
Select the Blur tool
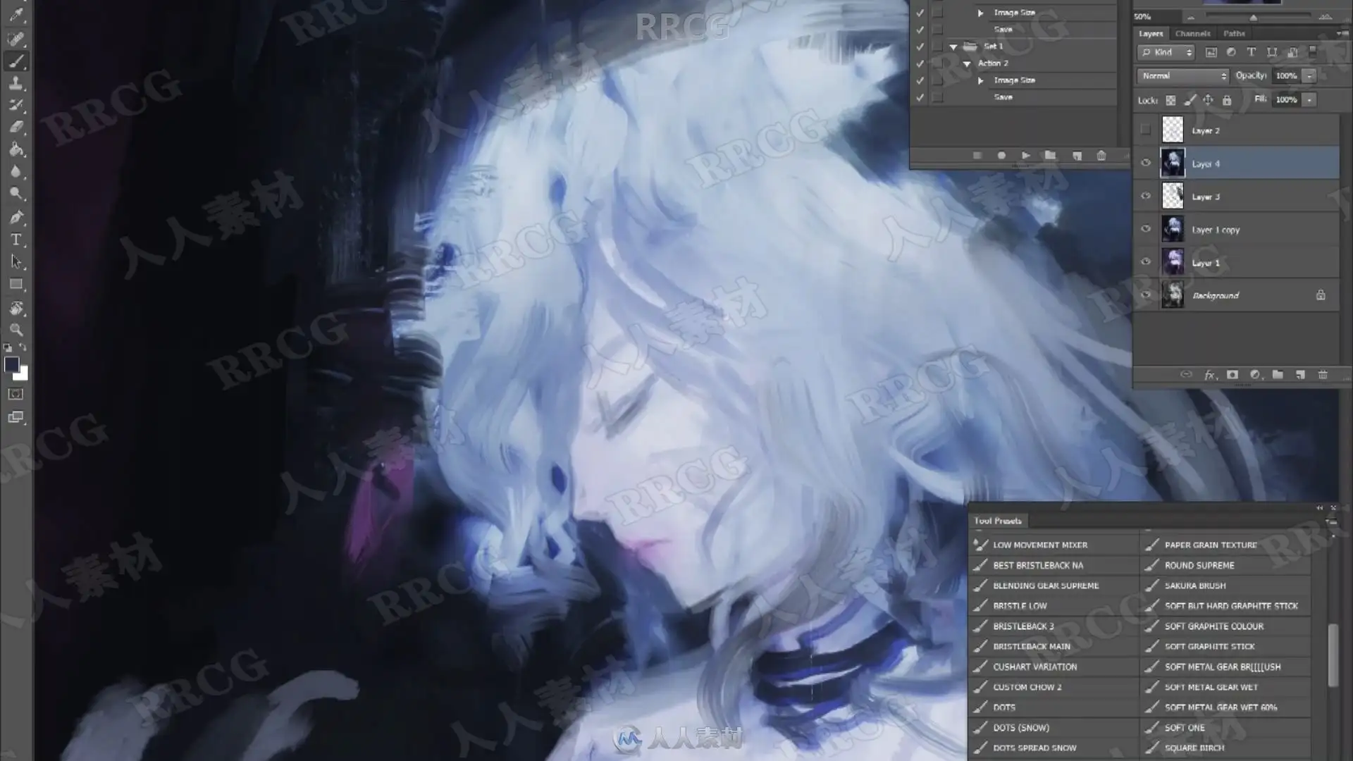(16, 171)
